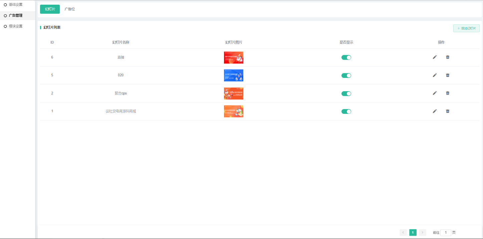Click the edit pencil for 直播 slide
Image resolution: width=483 pixels, height=239 pixels.
tap(435, 57)
